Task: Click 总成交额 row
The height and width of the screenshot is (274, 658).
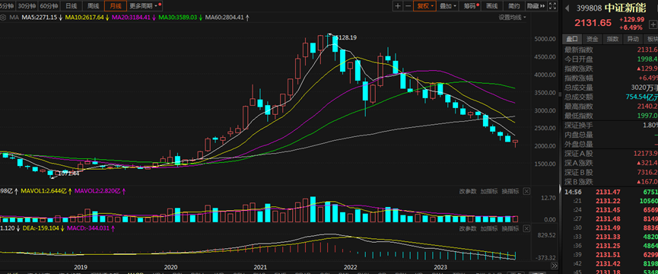Action: (x=610, y=97)
